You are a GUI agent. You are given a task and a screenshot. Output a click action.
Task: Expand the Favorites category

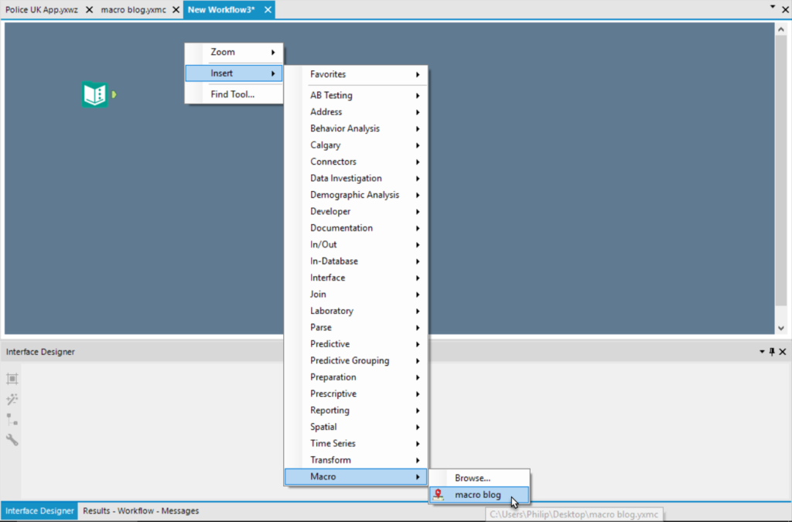pyautogui.click(x=356, y=74)
